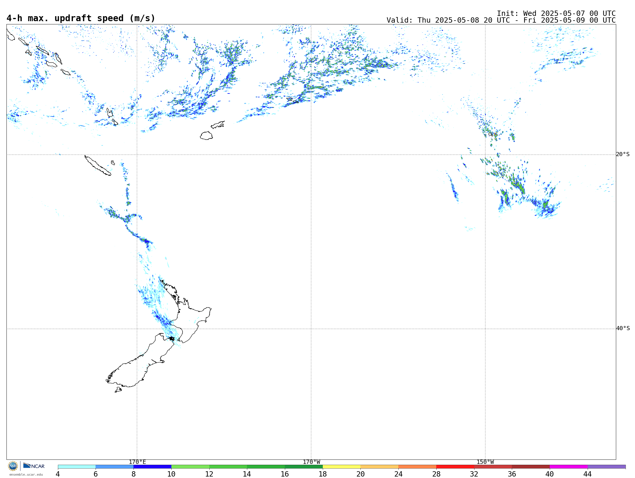Choose the brick red 32–36 m/s swatch
Screen dimensions: 635x478
coord(493,467)
